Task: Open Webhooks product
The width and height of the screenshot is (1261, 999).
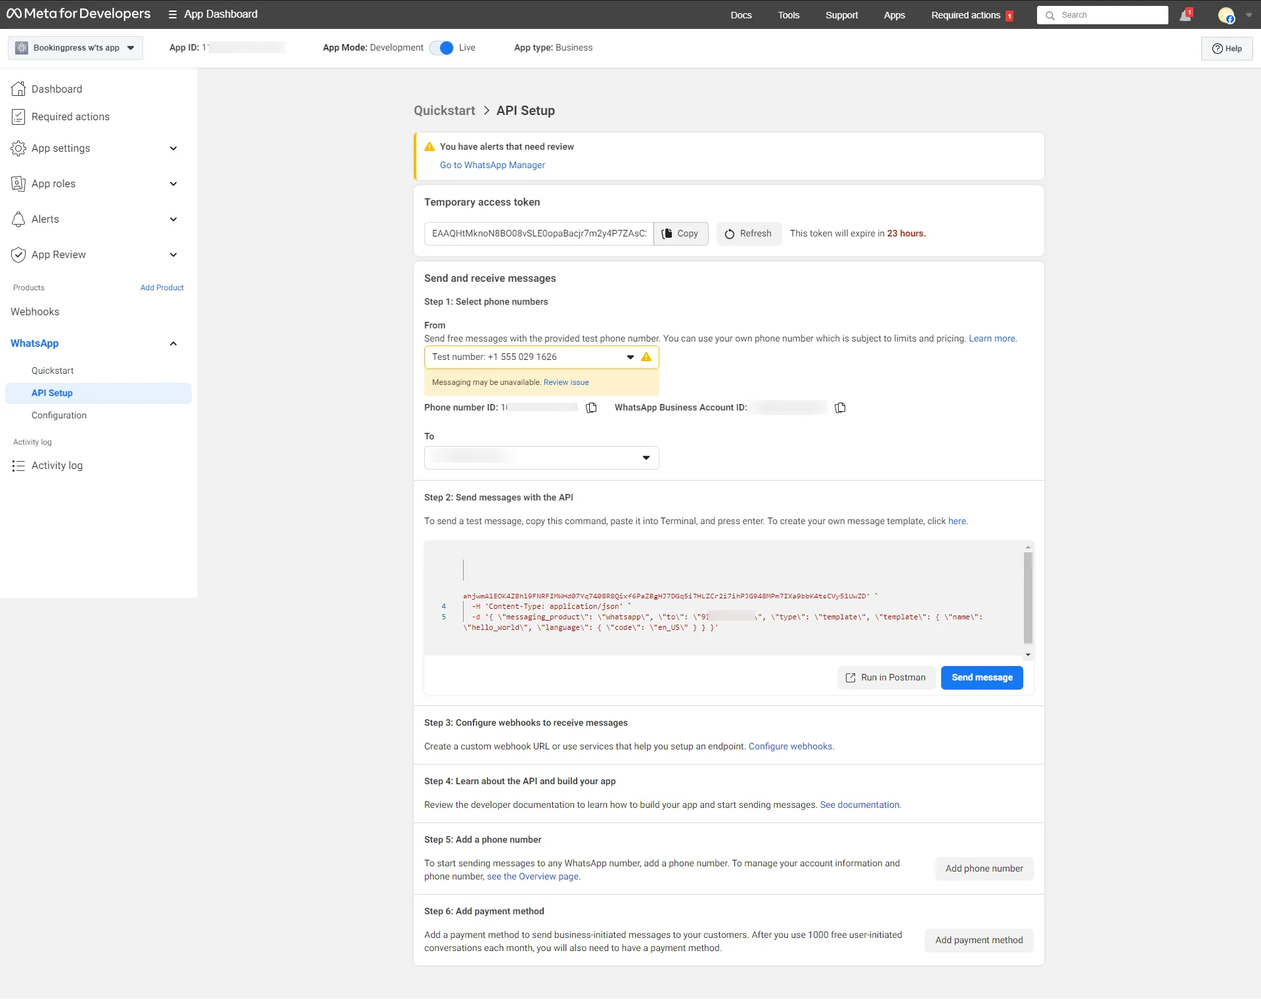Action: pyautogui.click(x=35, y=312)
